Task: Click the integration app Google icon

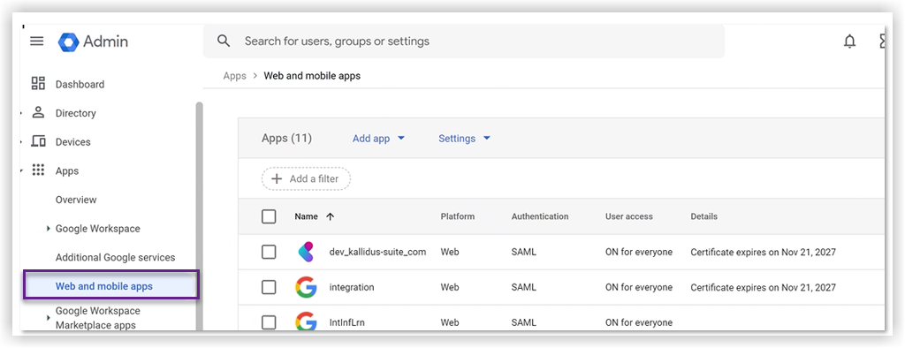Action: click(x=306, y=287)
